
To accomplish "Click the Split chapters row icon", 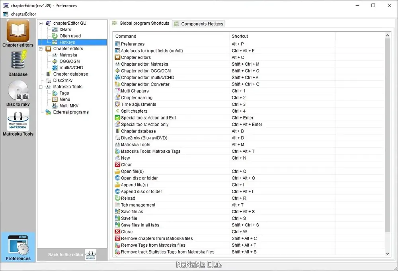I will coord(117,111).
